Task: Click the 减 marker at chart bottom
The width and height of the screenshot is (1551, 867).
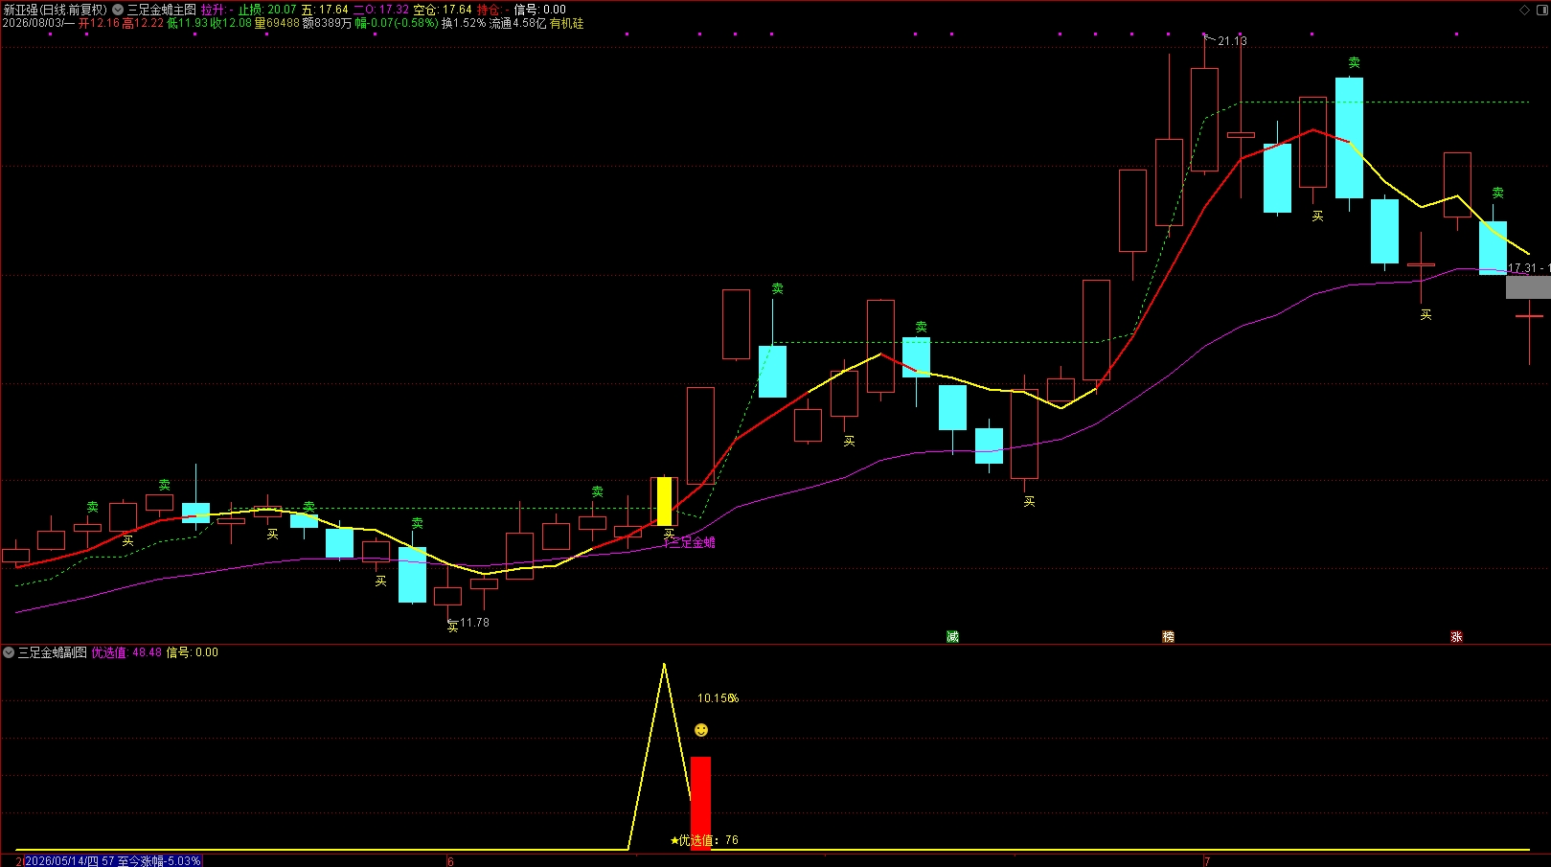Action: 952,636
